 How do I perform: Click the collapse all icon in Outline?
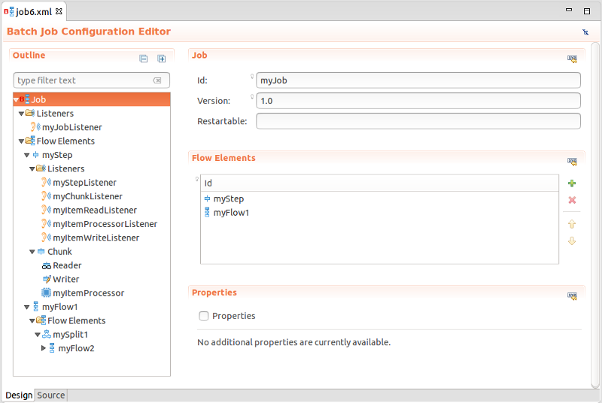[x=144, y=59]
